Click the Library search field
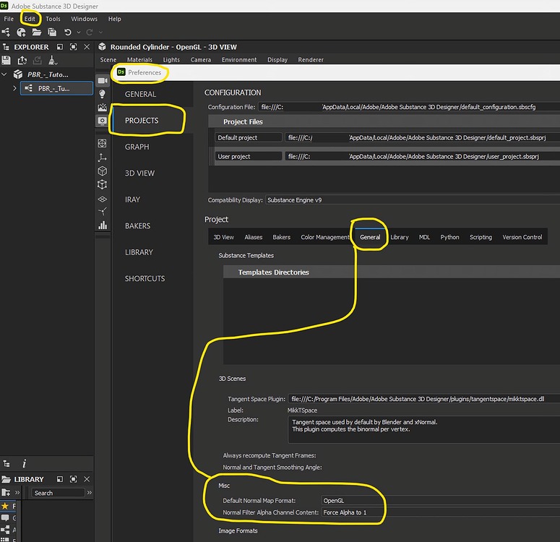Image resolution: width=560 pixels, height=542 pixels. click(x=58, y=493)
